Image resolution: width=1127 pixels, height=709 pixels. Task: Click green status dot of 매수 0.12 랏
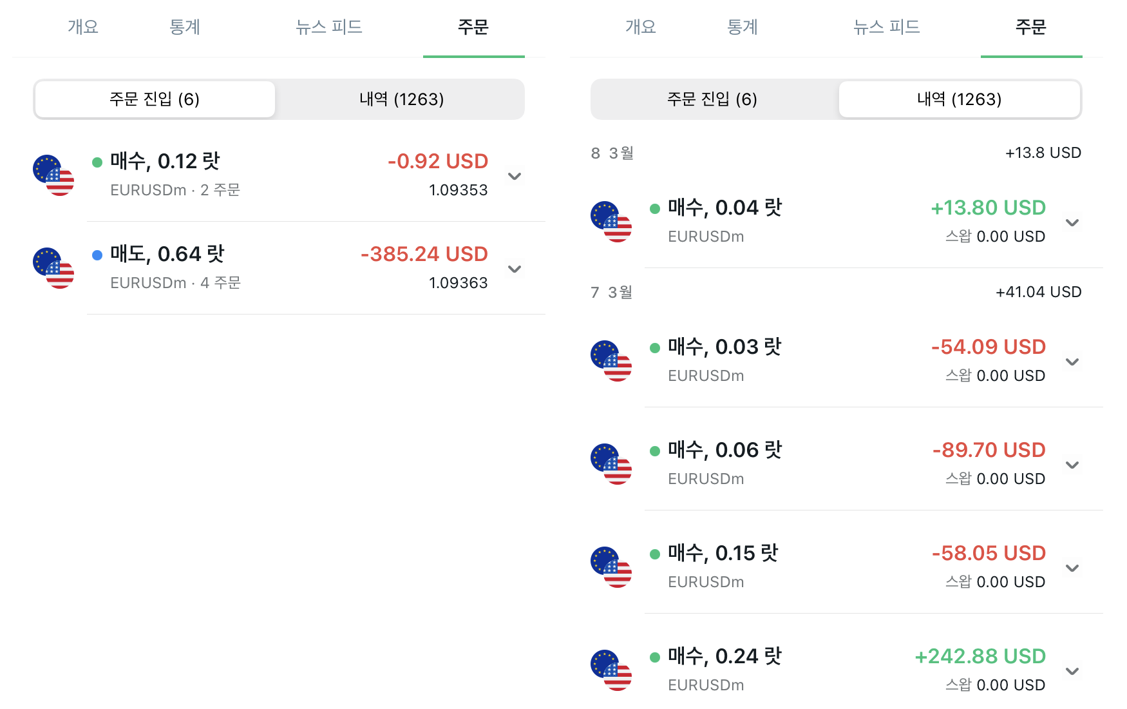click(97, 162)
